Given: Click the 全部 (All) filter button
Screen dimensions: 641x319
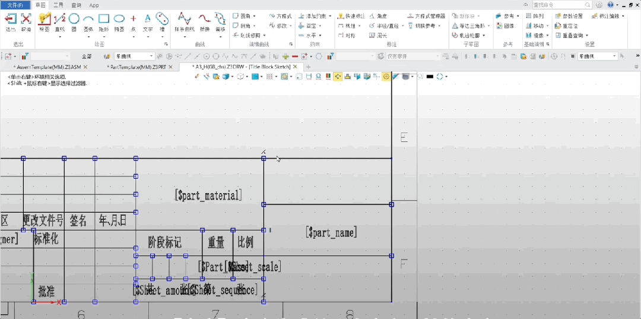Looking at the screenshot, I should coord(87,56).
